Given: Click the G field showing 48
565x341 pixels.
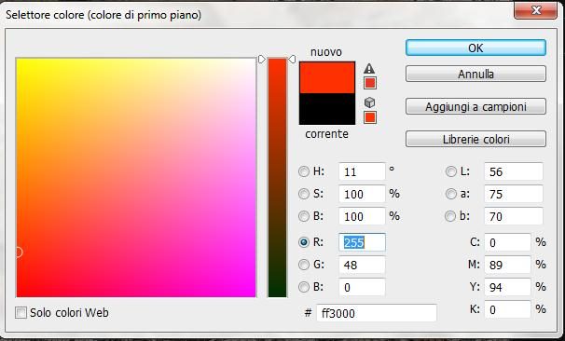Looking at the screenshot, I should coord(362,265).
